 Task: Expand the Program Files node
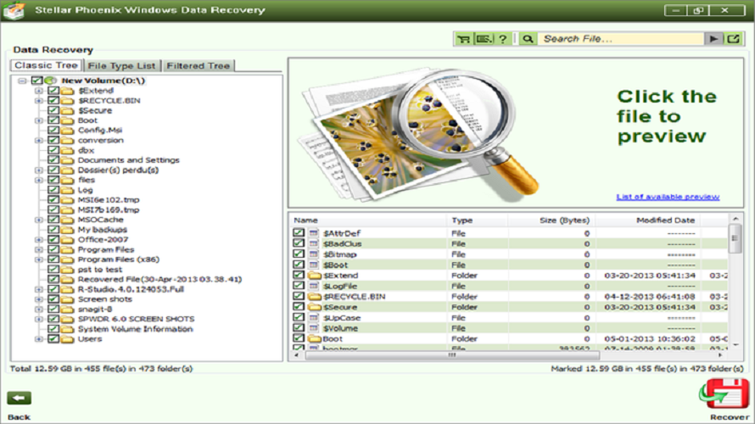(x=38, y=250)
